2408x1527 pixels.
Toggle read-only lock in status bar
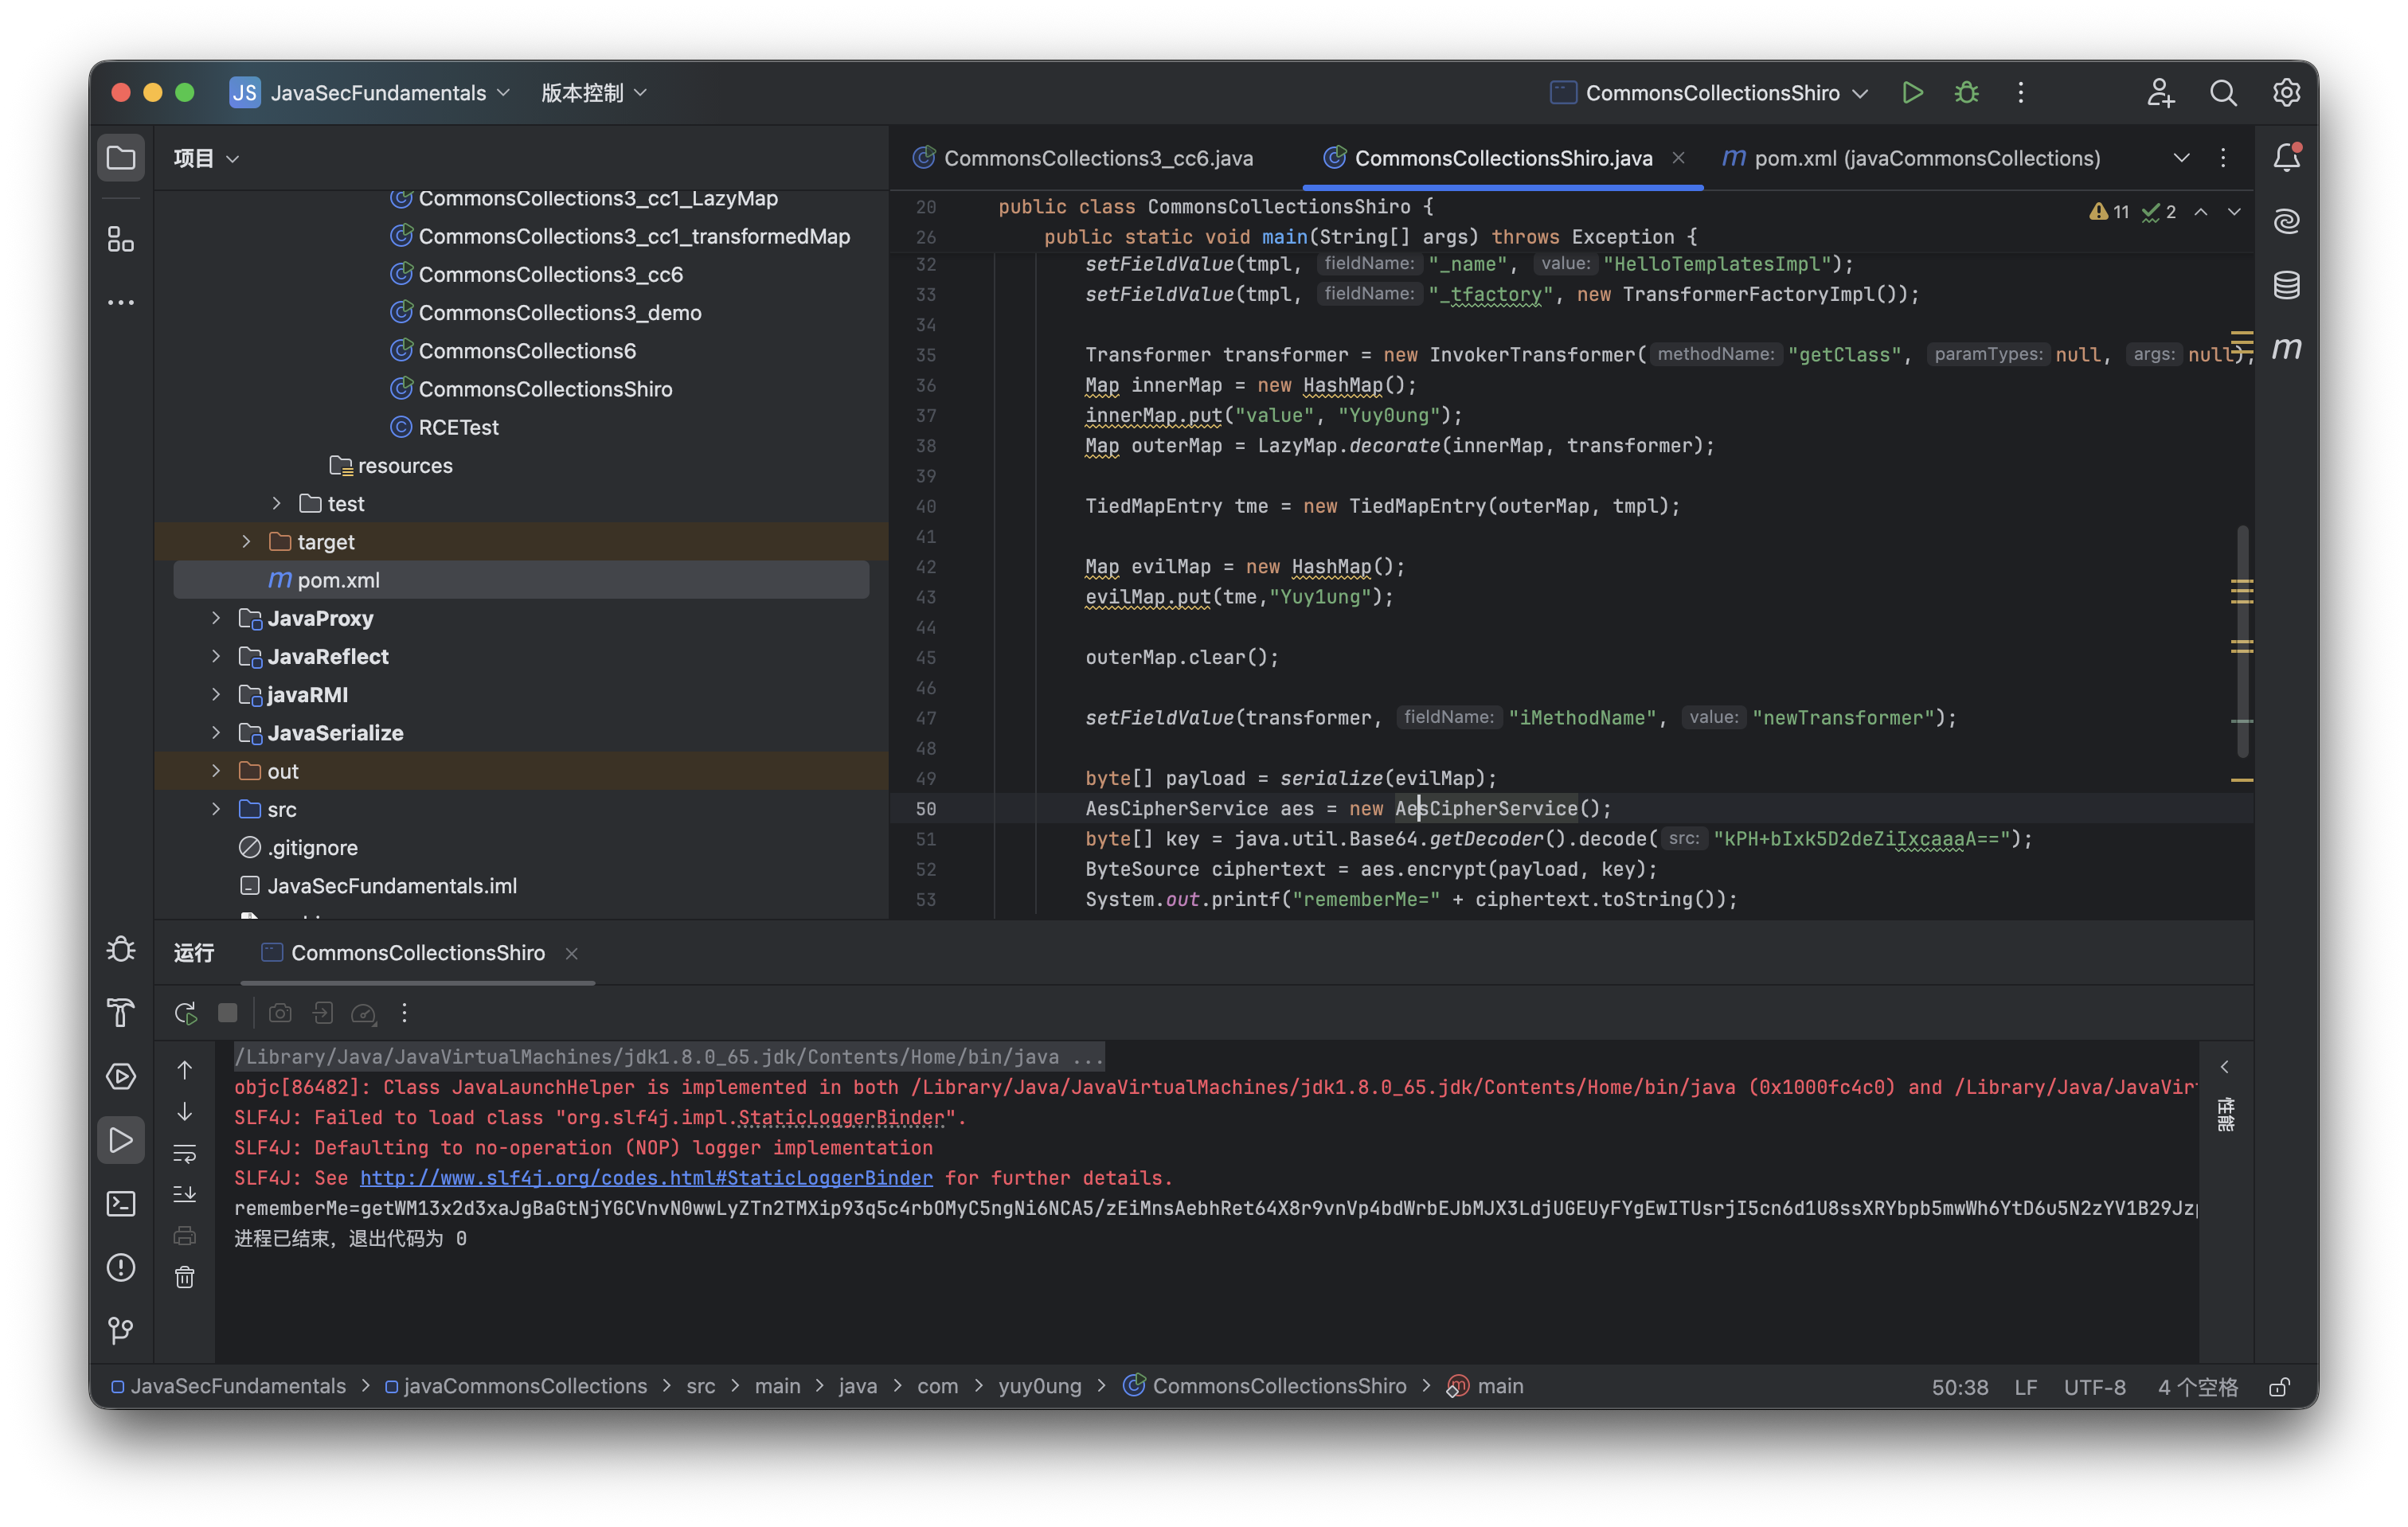(2279, 1387)
